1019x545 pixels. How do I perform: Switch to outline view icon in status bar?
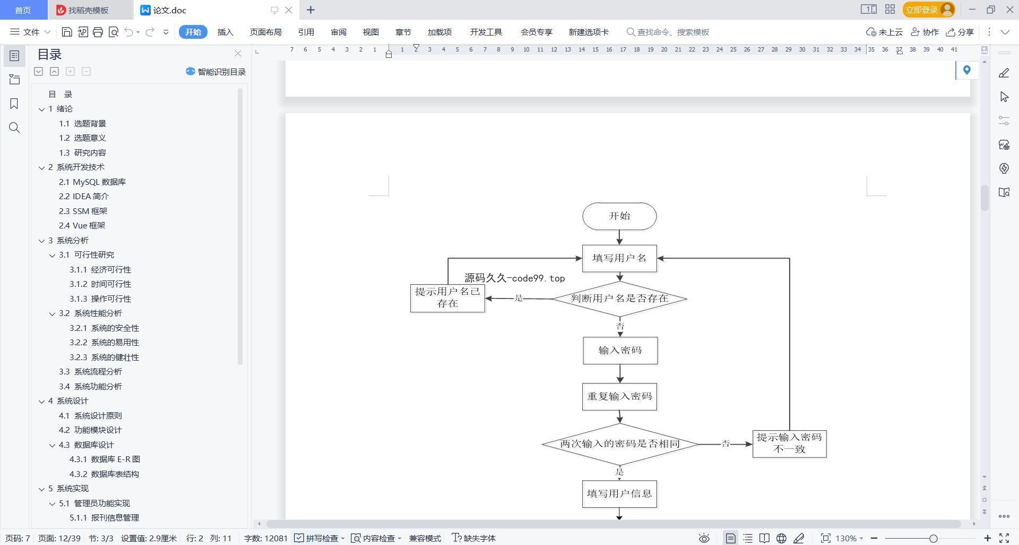coord(748,538)
